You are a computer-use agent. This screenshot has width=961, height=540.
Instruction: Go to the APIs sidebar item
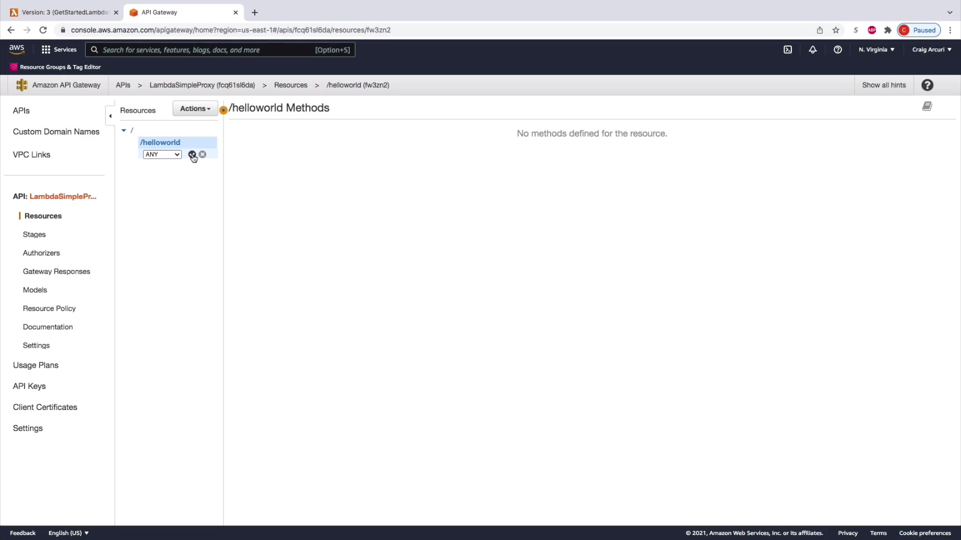point(21,111)
